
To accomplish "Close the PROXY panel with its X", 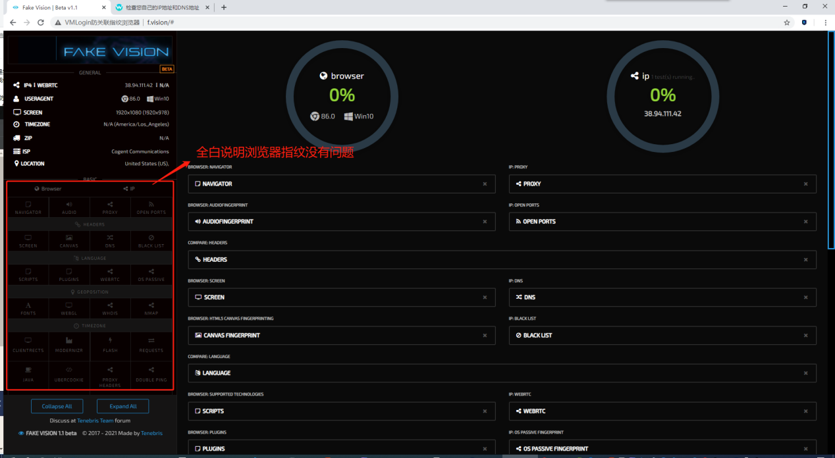I will 805,184.
